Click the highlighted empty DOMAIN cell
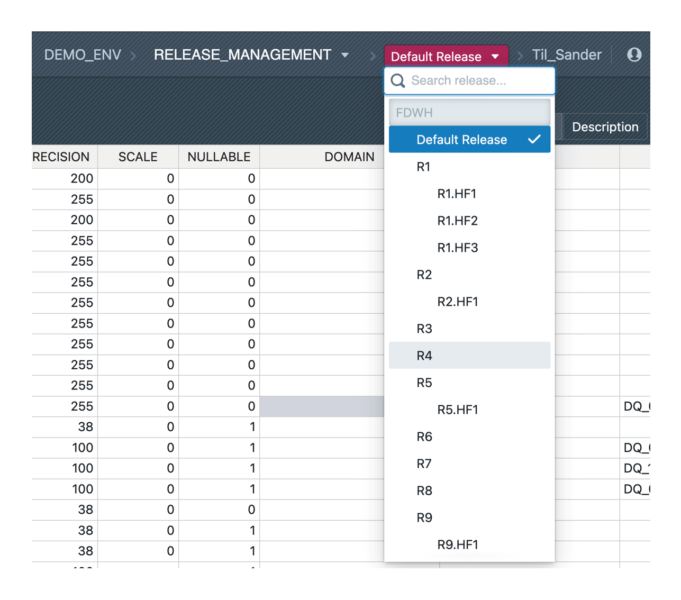This screenshot has width=681, height=600. click(x=322, y=406)
